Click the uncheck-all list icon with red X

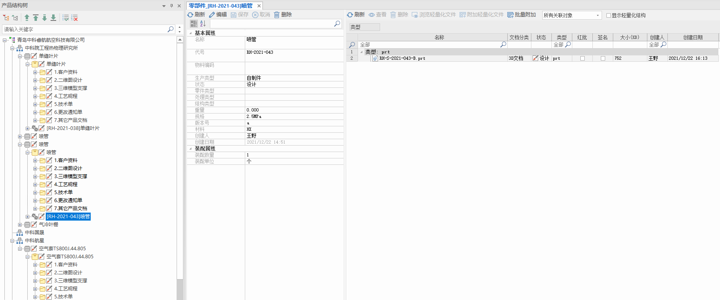(x=75, y=18)
